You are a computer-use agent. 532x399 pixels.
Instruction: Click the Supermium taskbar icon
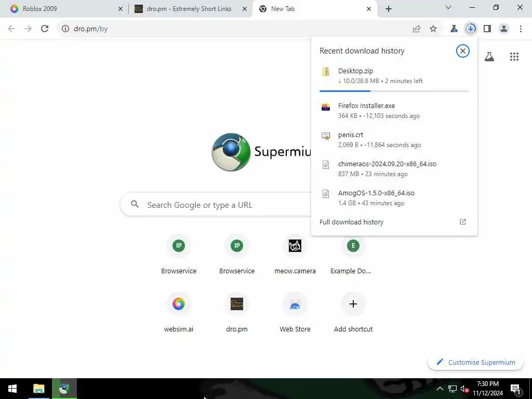click(64, 389)
